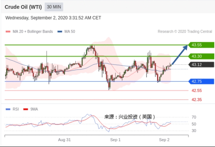The width and height of the screenshot is (215, 147).
Task: Click the 42.35 support level label
Action: point(197,100)
